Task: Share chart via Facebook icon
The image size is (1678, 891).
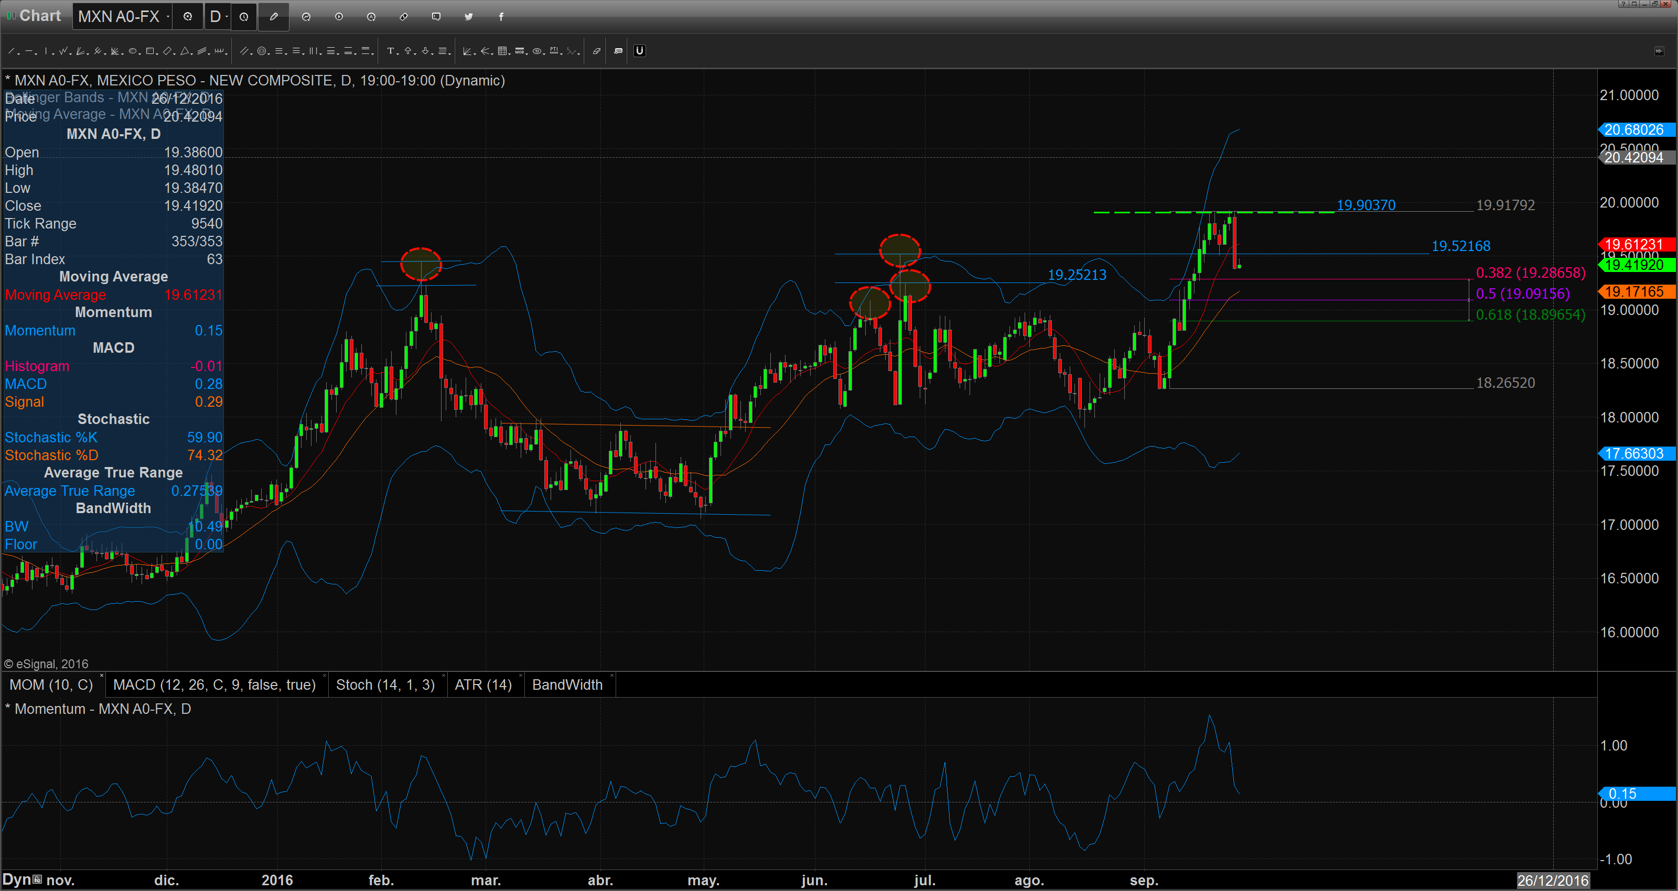Action: [501, 16]
